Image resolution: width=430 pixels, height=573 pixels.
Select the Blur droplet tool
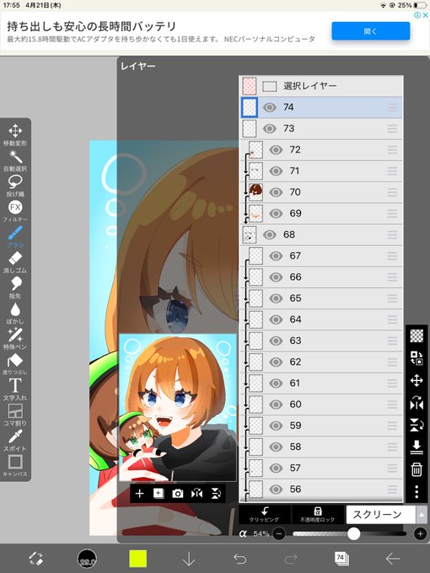click(15, 313)
